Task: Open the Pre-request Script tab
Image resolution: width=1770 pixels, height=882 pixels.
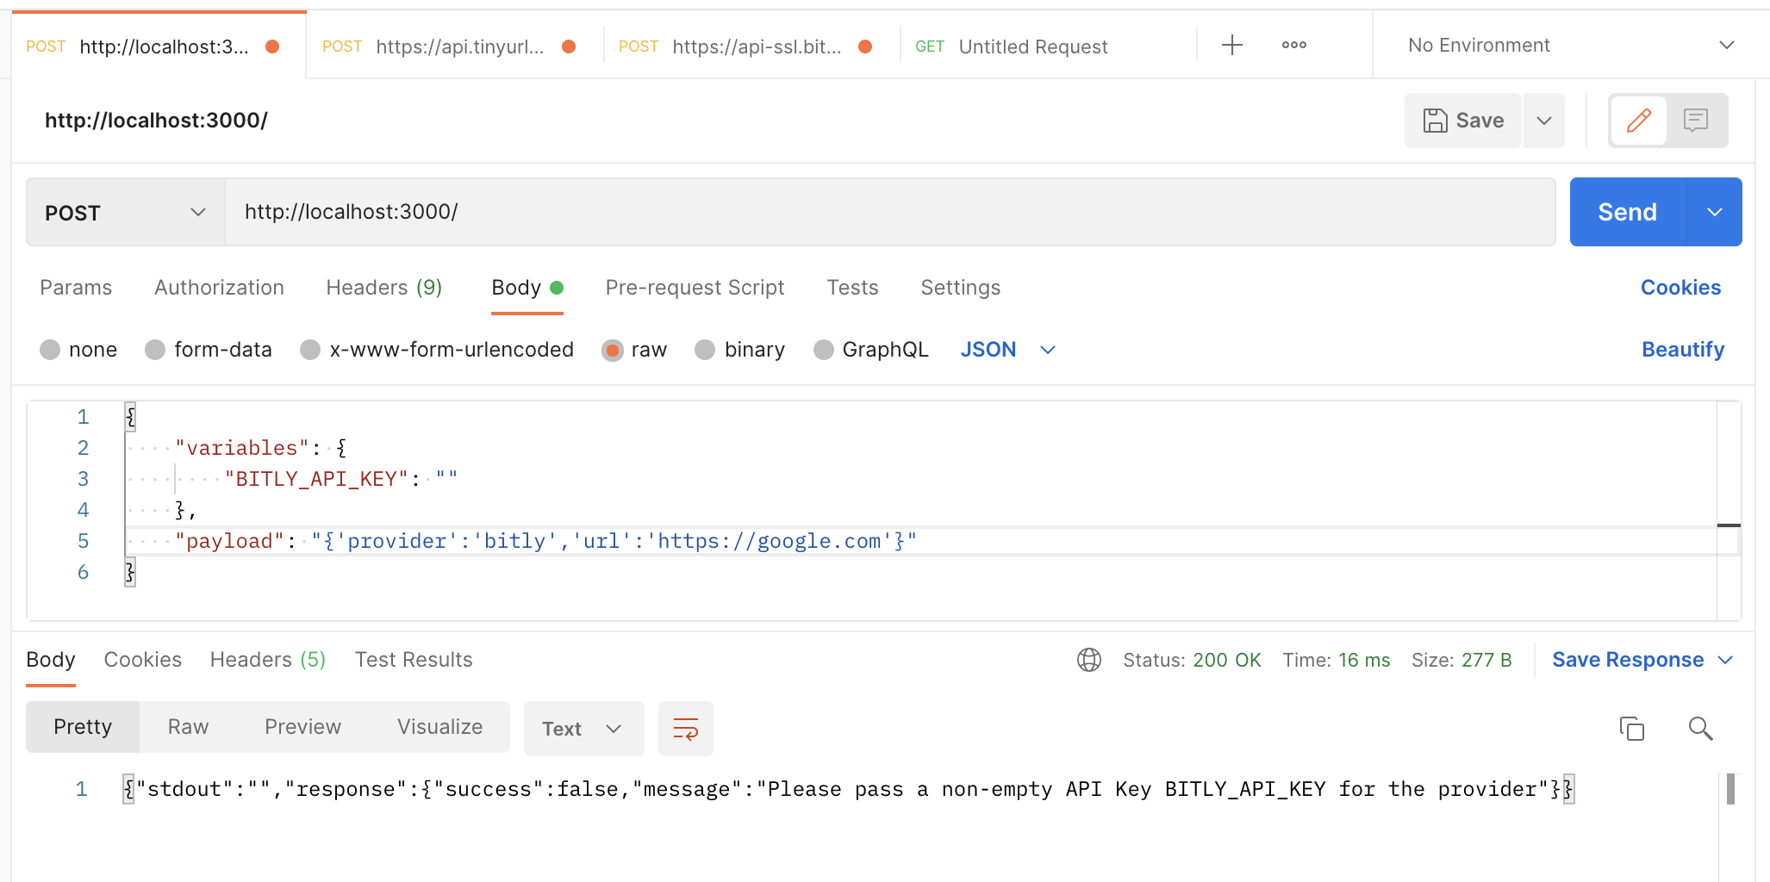Action: pos(695,288)
